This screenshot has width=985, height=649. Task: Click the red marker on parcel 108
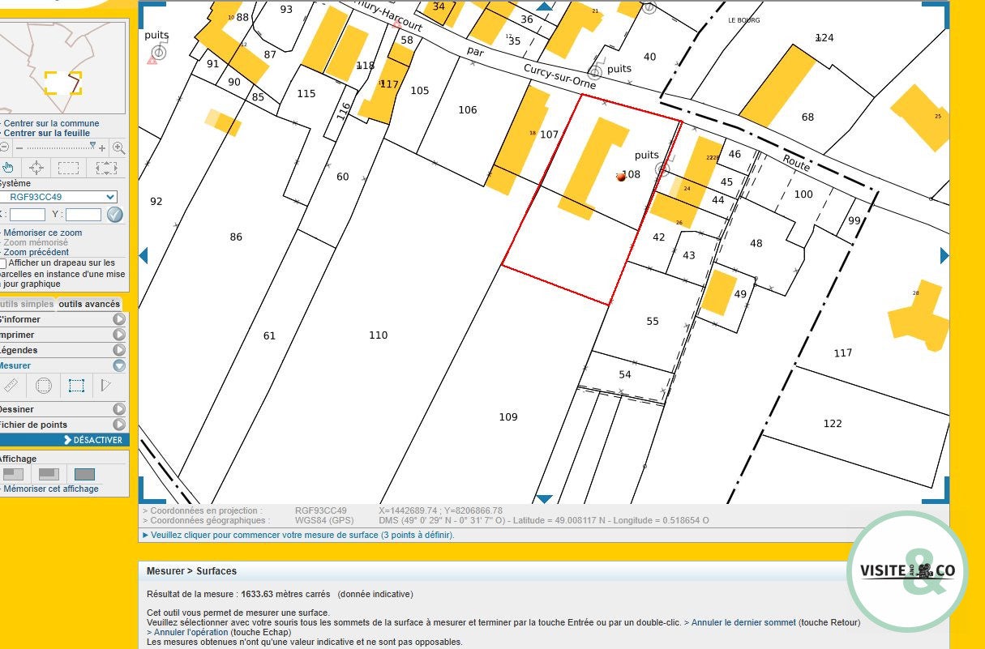[622, 176]
